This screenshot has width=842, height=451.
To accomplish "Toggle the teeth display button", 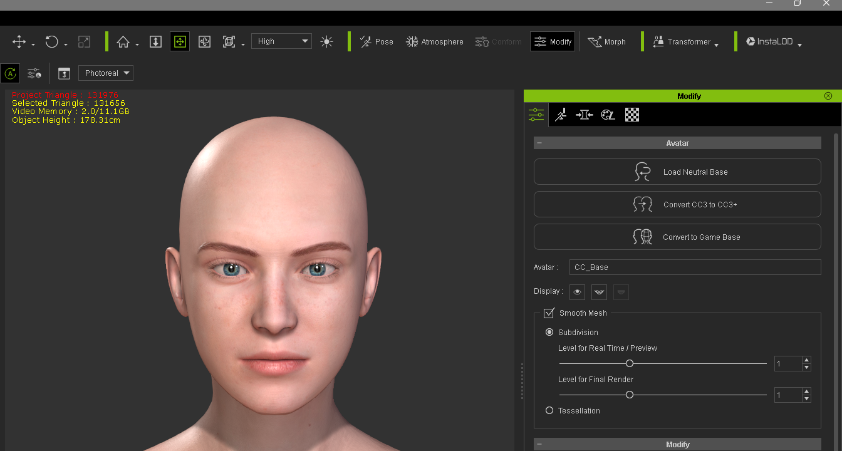I will [x=599, y=292].
